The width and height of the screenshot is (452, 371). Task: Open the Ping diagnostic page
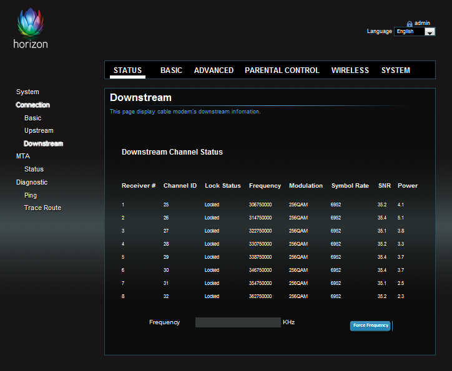tap(31, 195)
